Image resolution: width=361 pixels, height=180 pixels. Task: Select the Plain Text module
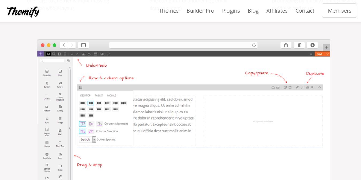point(60,144)
